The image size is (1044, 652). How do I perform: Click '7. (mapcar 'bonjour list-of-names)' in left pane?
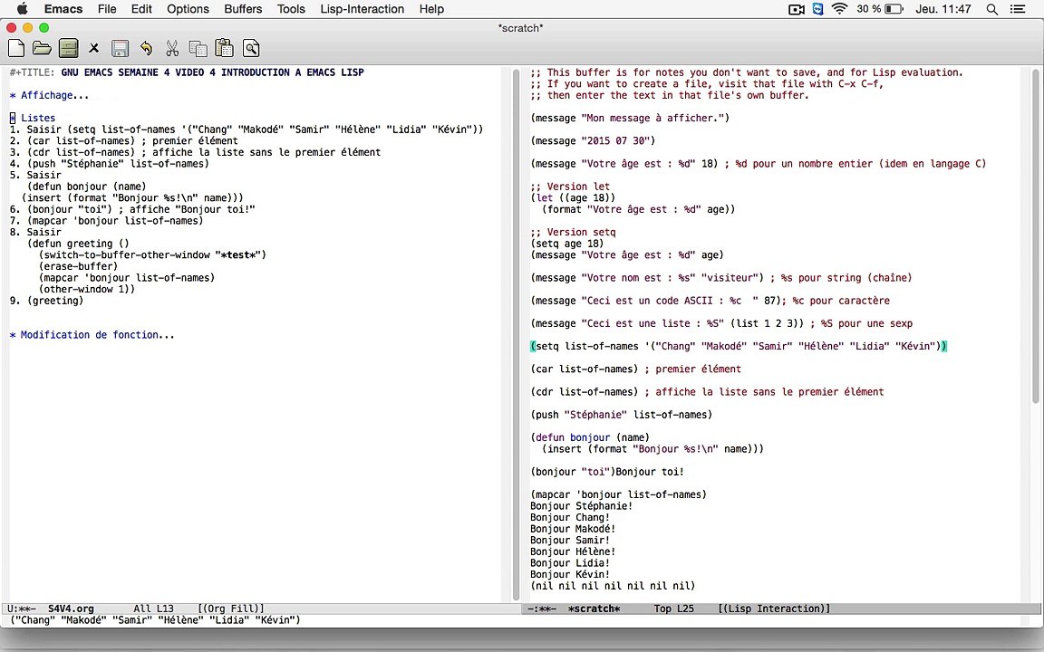coord(107,221)
